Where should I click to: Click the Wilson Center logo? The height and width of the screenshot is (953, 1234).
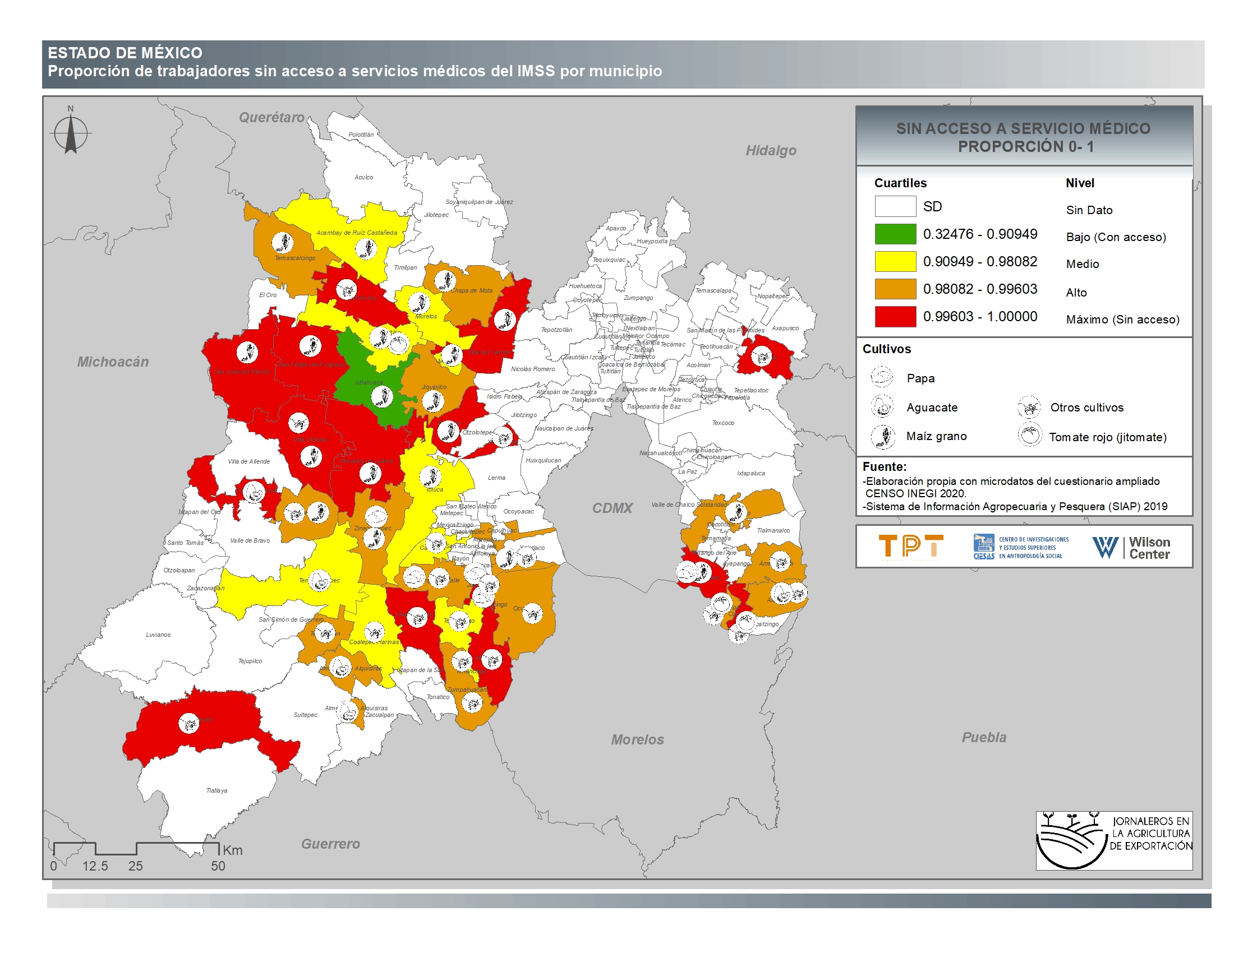(x=1131, y=547)
